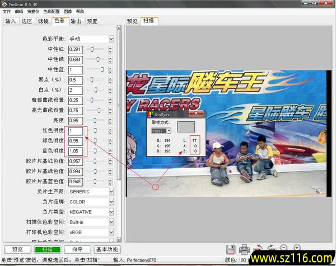Adjust the 亮度 slider
The width and height of the screenshot is (336, 266).
tap(95, 121)
